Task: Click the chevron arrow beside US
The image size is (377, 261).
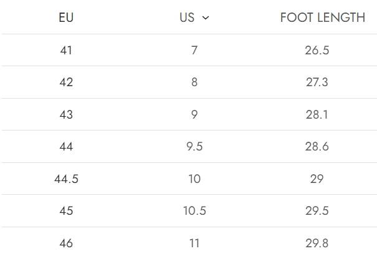Action: click(206, 18)
